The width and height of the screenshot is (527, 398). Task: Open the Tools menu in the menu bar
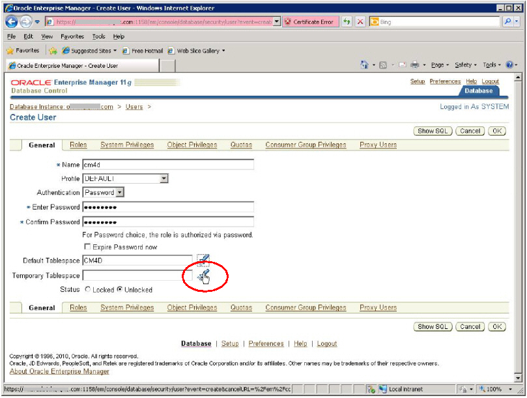click(98, 36)
